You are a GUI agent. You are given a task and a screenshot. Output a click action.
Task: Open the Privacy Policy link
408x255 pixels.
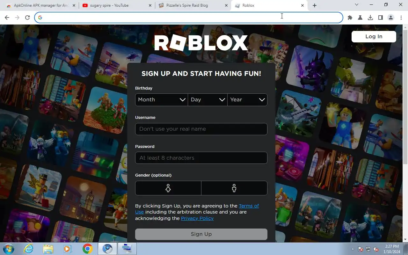click(197, 218)
